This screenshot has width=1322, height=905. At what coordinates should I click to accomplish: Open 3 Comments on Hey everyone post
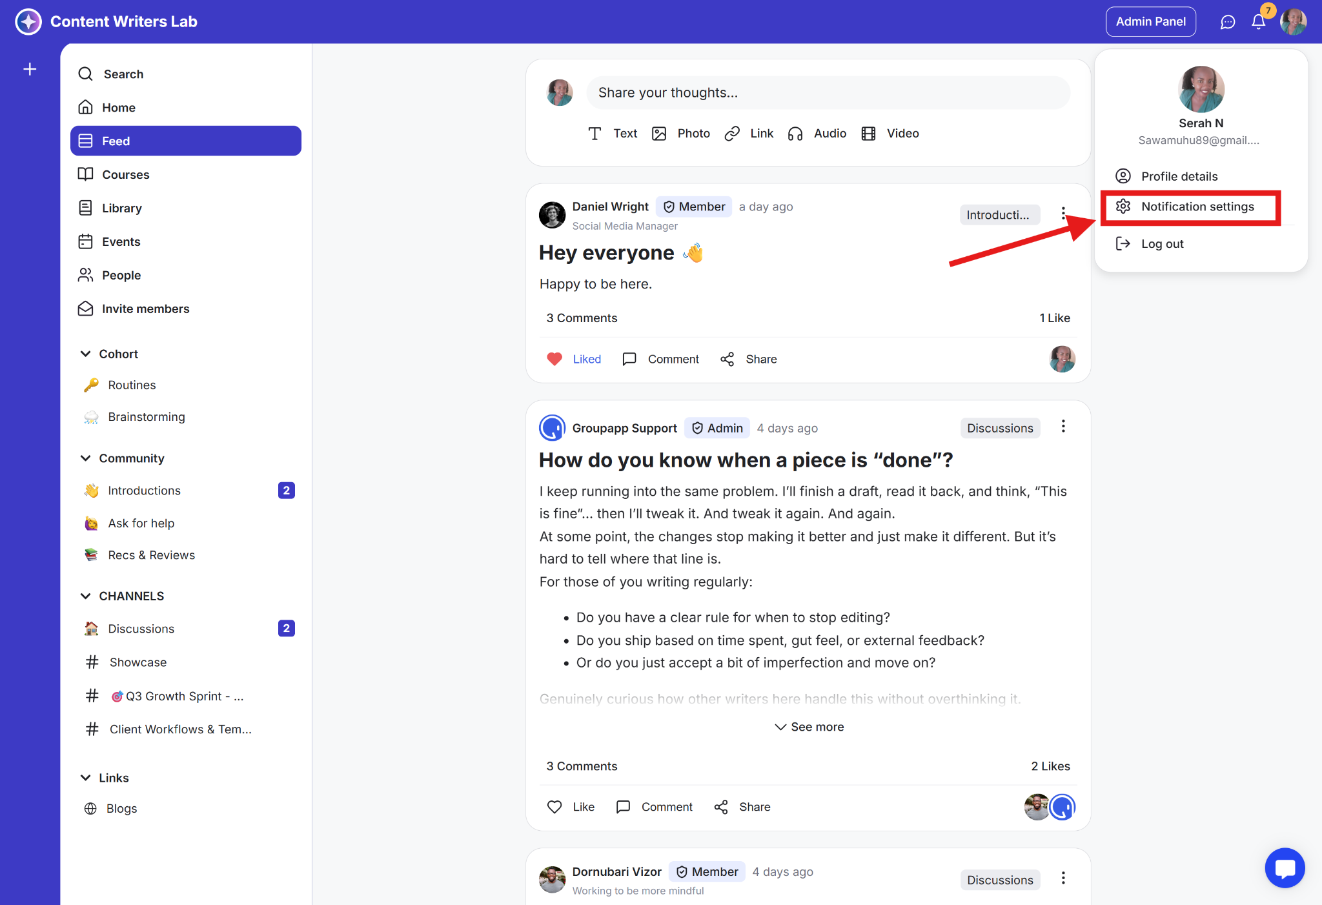(x=582, y=318)
